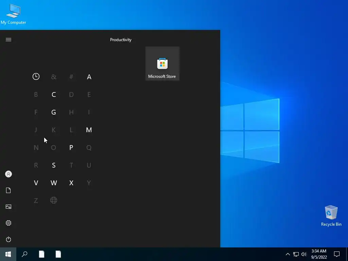This screenshot has width=348, height=261.
Task: Open the user account icon
Action: [x=8, y=174]
